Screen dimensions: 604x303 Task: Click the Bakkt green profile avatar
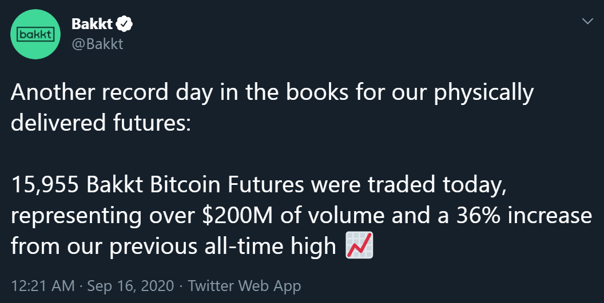coord(36,34)
